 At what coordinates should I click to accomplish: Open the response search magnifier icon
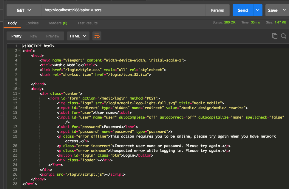tap(283, 36)
